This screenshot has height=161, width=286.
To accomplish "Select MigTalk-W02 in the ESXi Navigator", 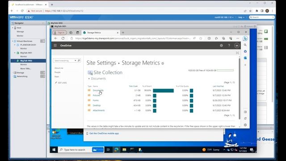I will pos(28,61).
